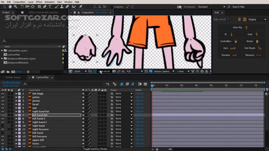Select the Brush tool
This screenshot has width=269, height=151.
[56, 7]
